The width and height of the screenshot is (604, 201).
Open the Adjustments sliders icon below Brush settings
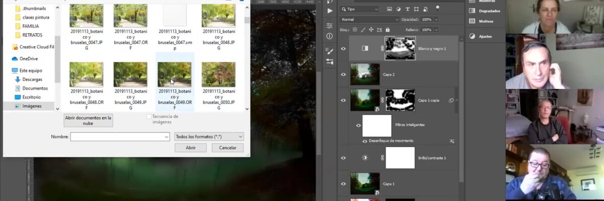point(330,61)
